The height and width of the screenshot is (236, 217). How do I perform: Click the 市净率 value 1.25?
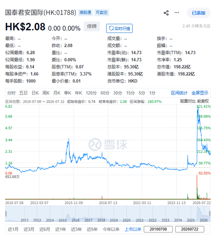[178, 60]
